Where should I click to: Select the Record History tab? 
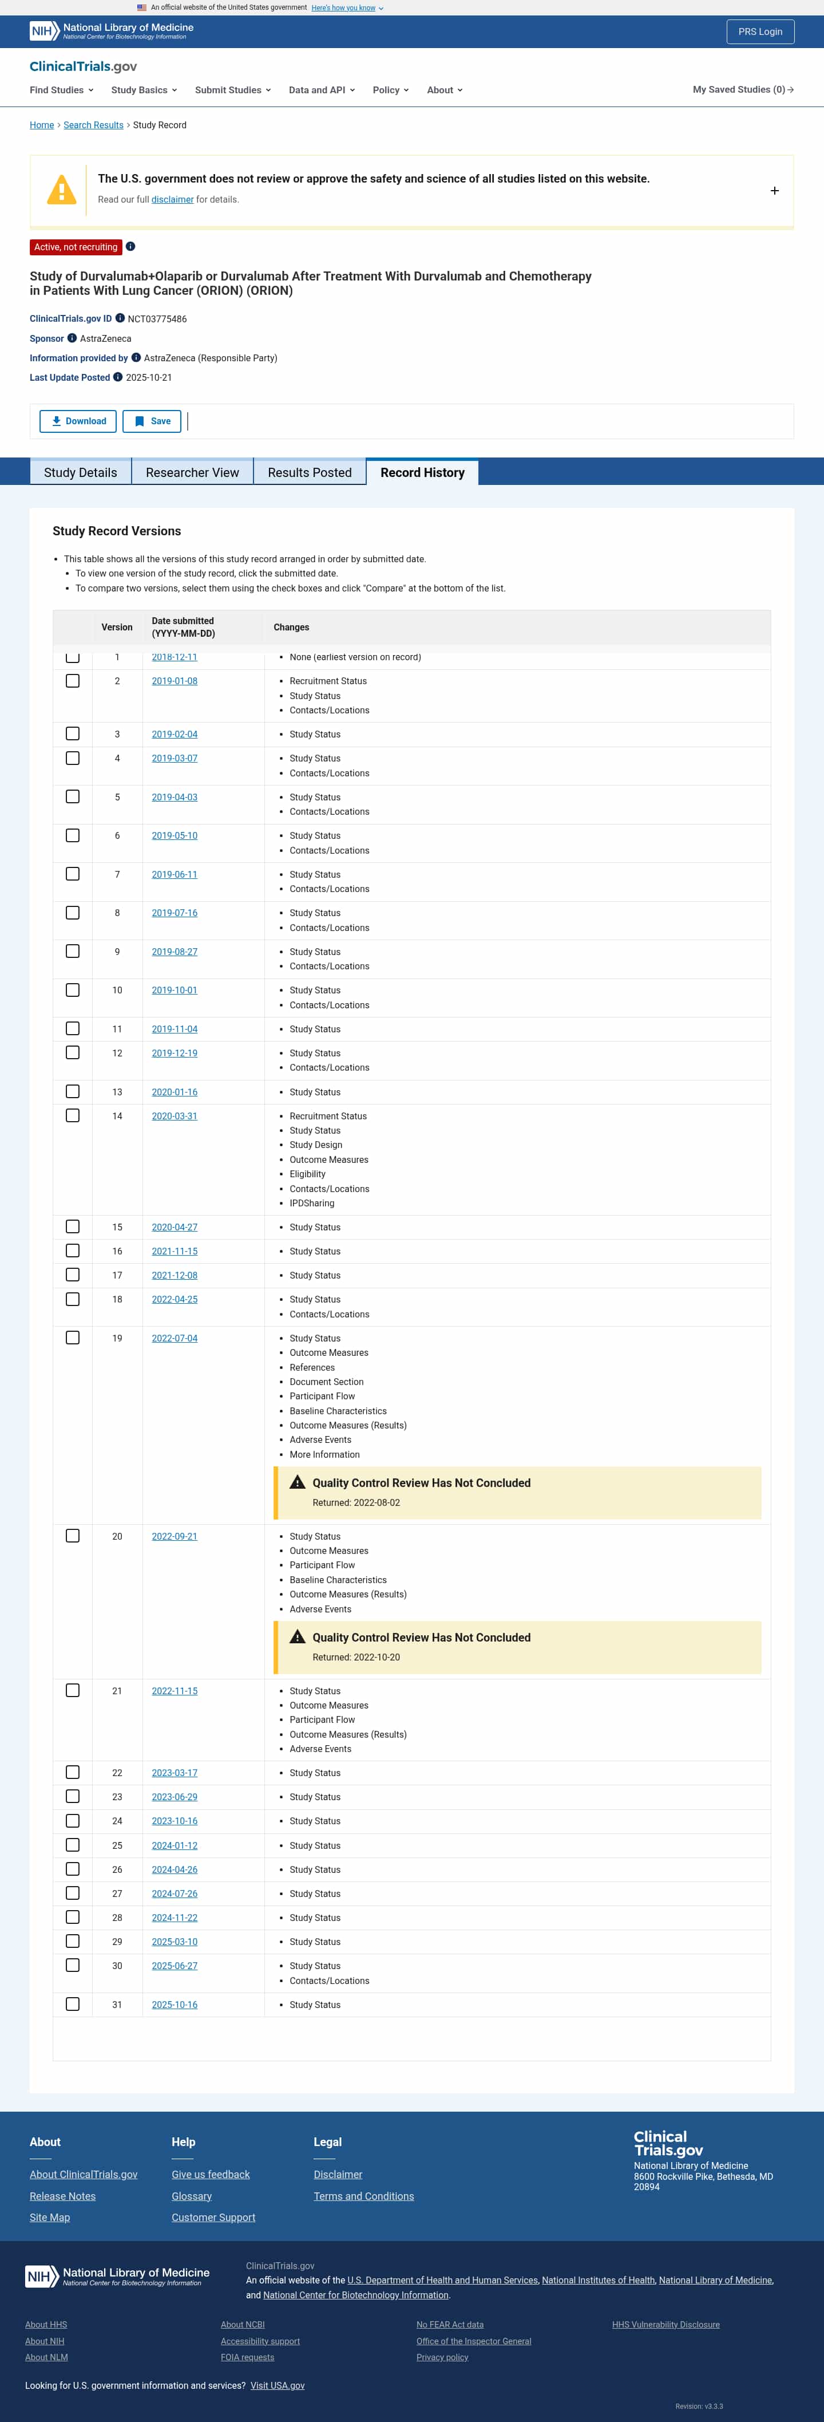(423, 473)
